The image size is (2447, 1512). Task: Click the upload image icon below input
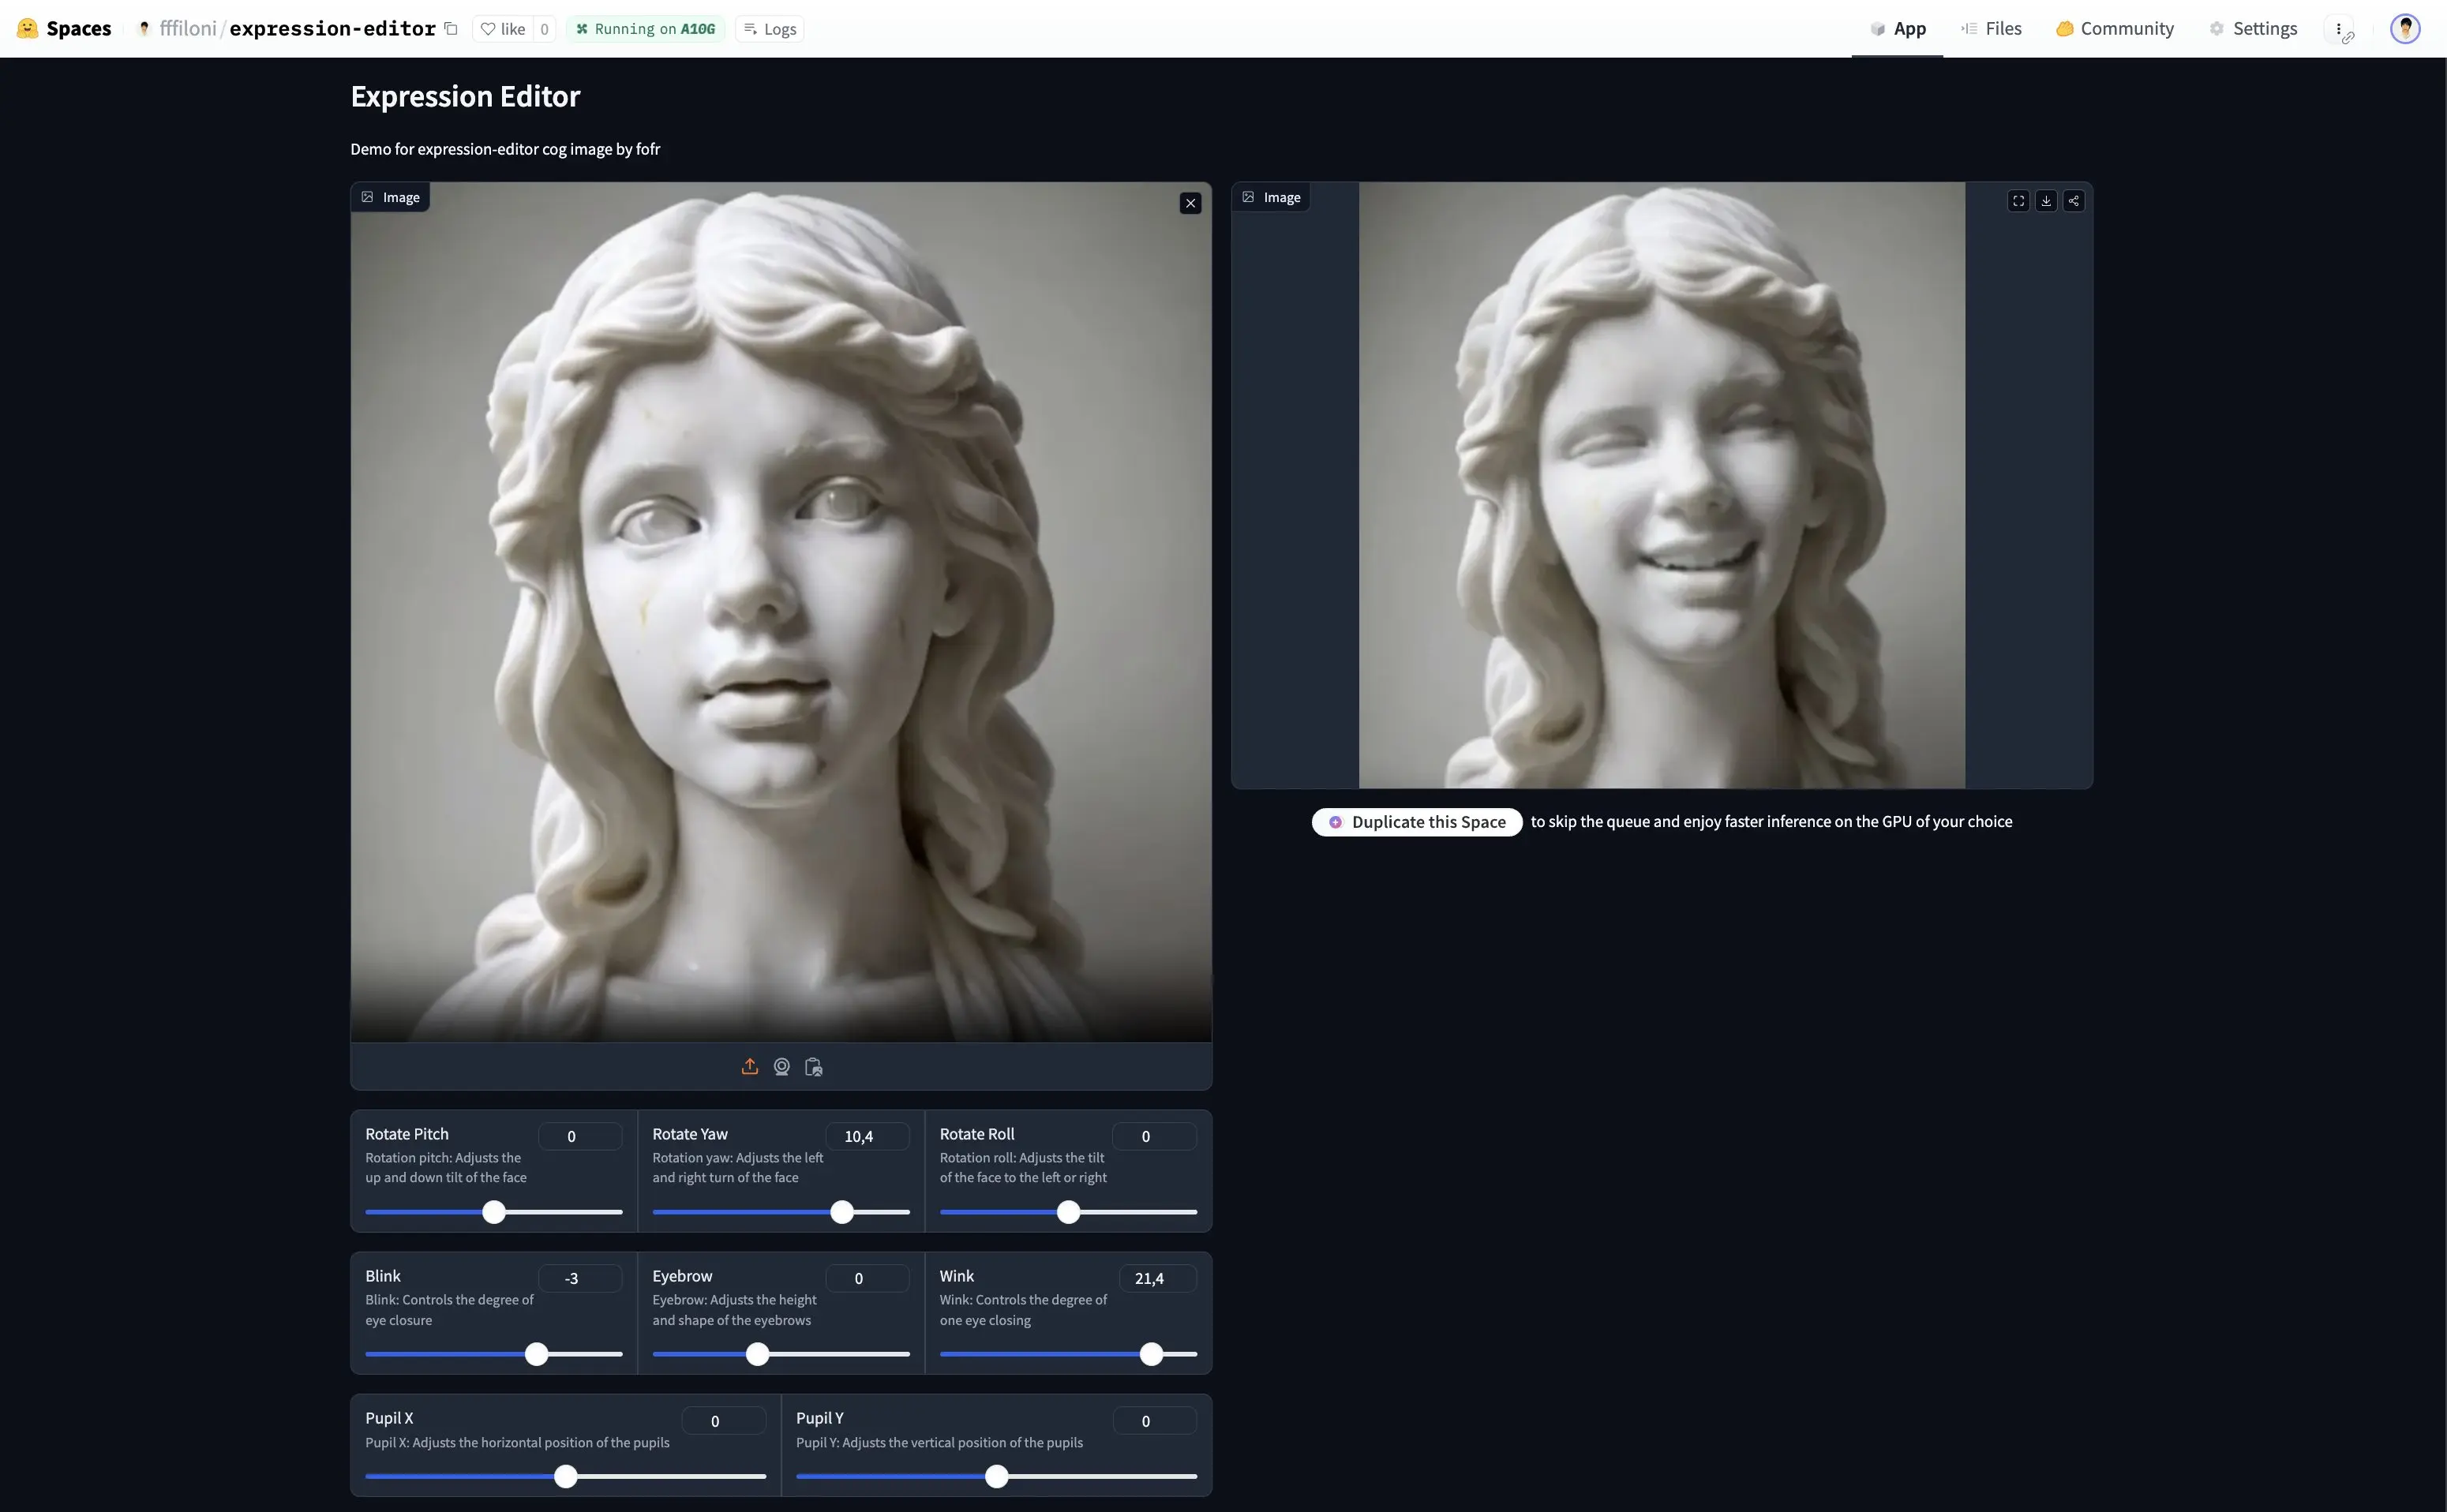(x=749, y=1067)
